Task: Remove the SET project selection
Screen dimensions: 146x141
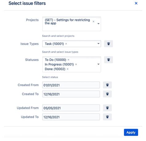Action: [x=93, y=22]
